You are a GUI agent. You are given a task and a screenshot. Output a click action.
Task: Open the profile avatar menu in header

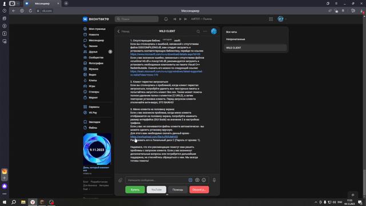pos(282,19)
